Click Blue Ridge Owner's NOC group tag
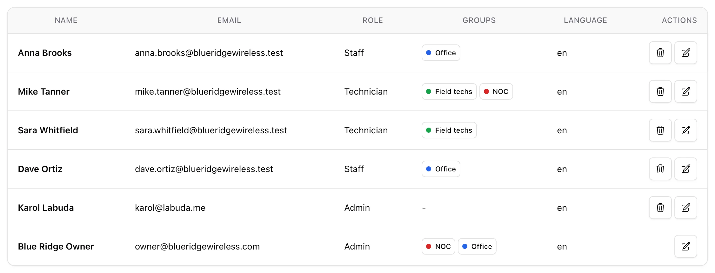Screen dimensions: 715x273 [x=438, y=246]
